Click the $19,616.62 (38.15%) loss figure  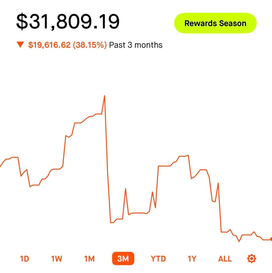pyautogui.click(x=67, y=45)
